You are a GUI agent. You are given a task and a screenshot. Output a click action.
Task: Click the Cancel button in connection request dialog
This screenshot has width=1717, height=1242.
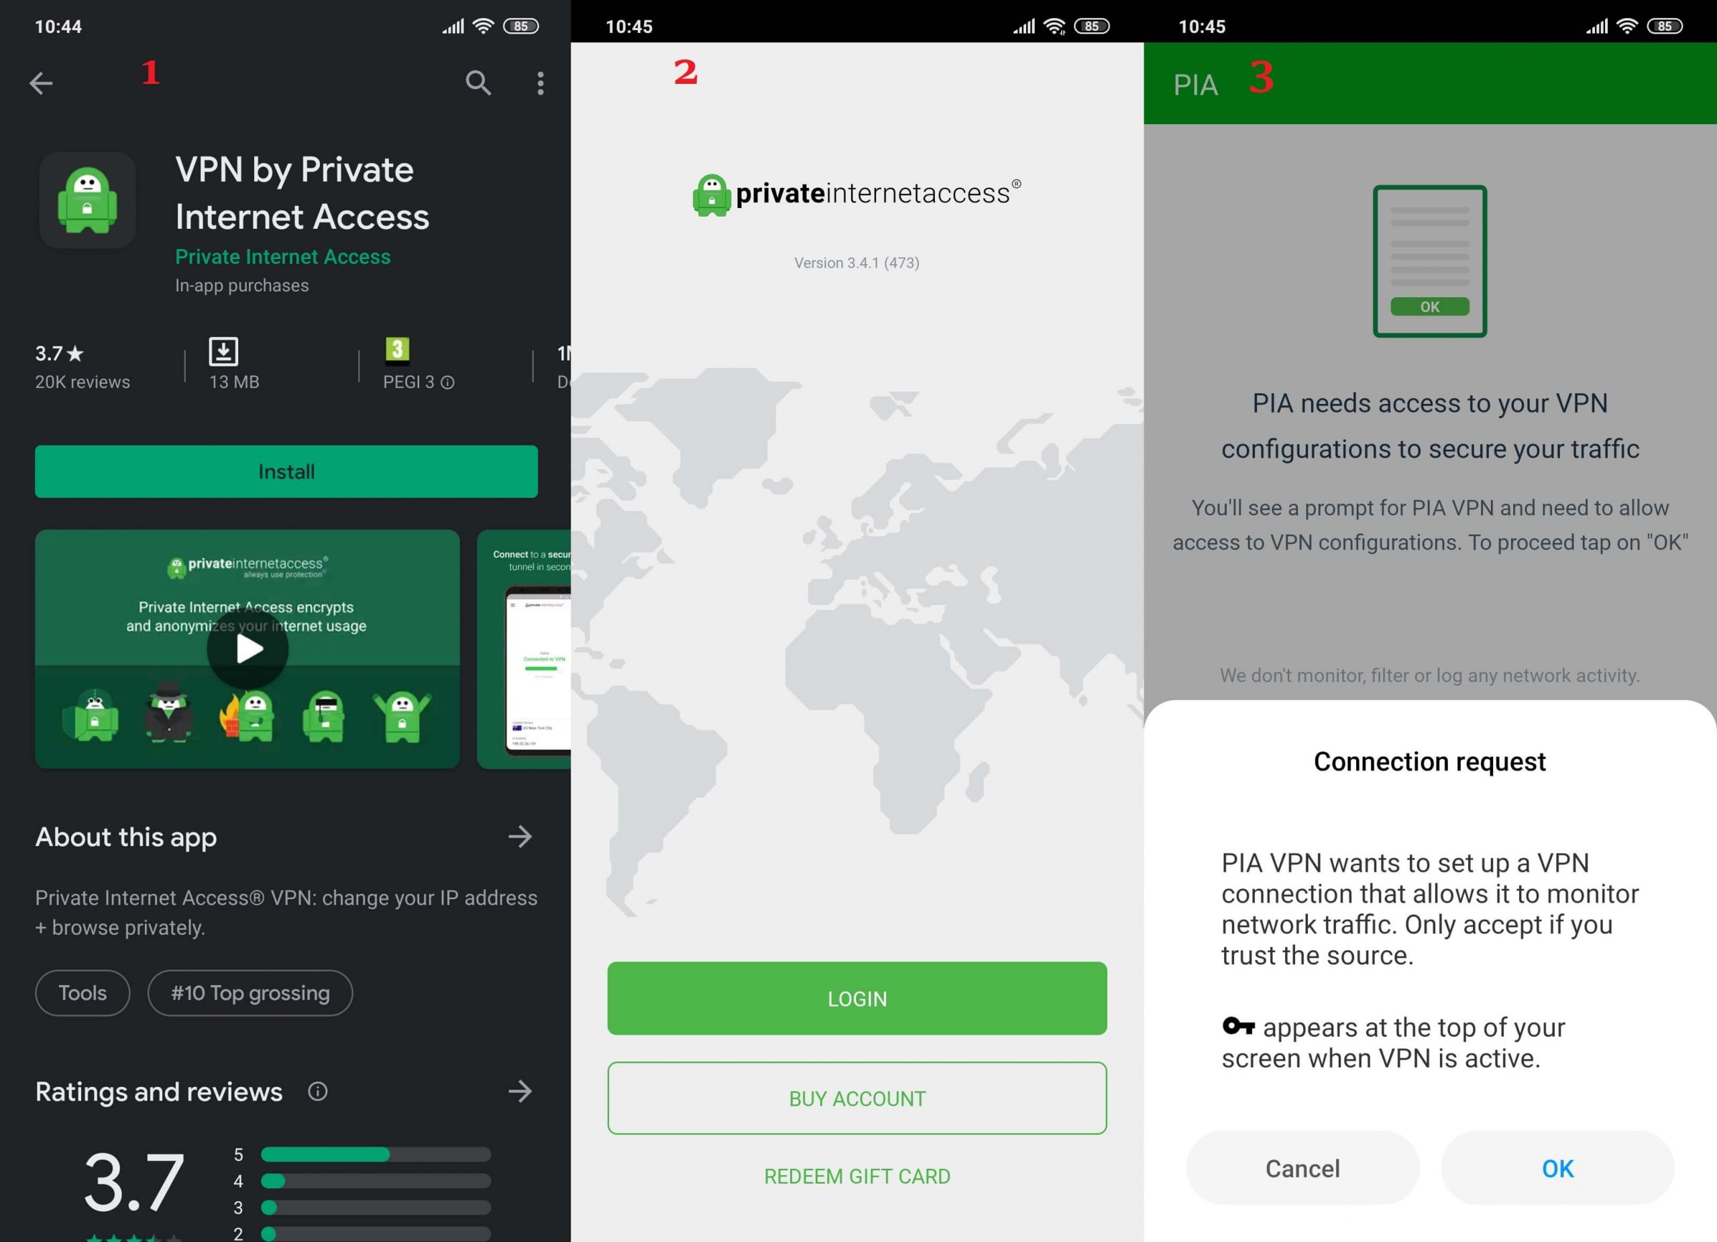(x=1303, y=1169)
